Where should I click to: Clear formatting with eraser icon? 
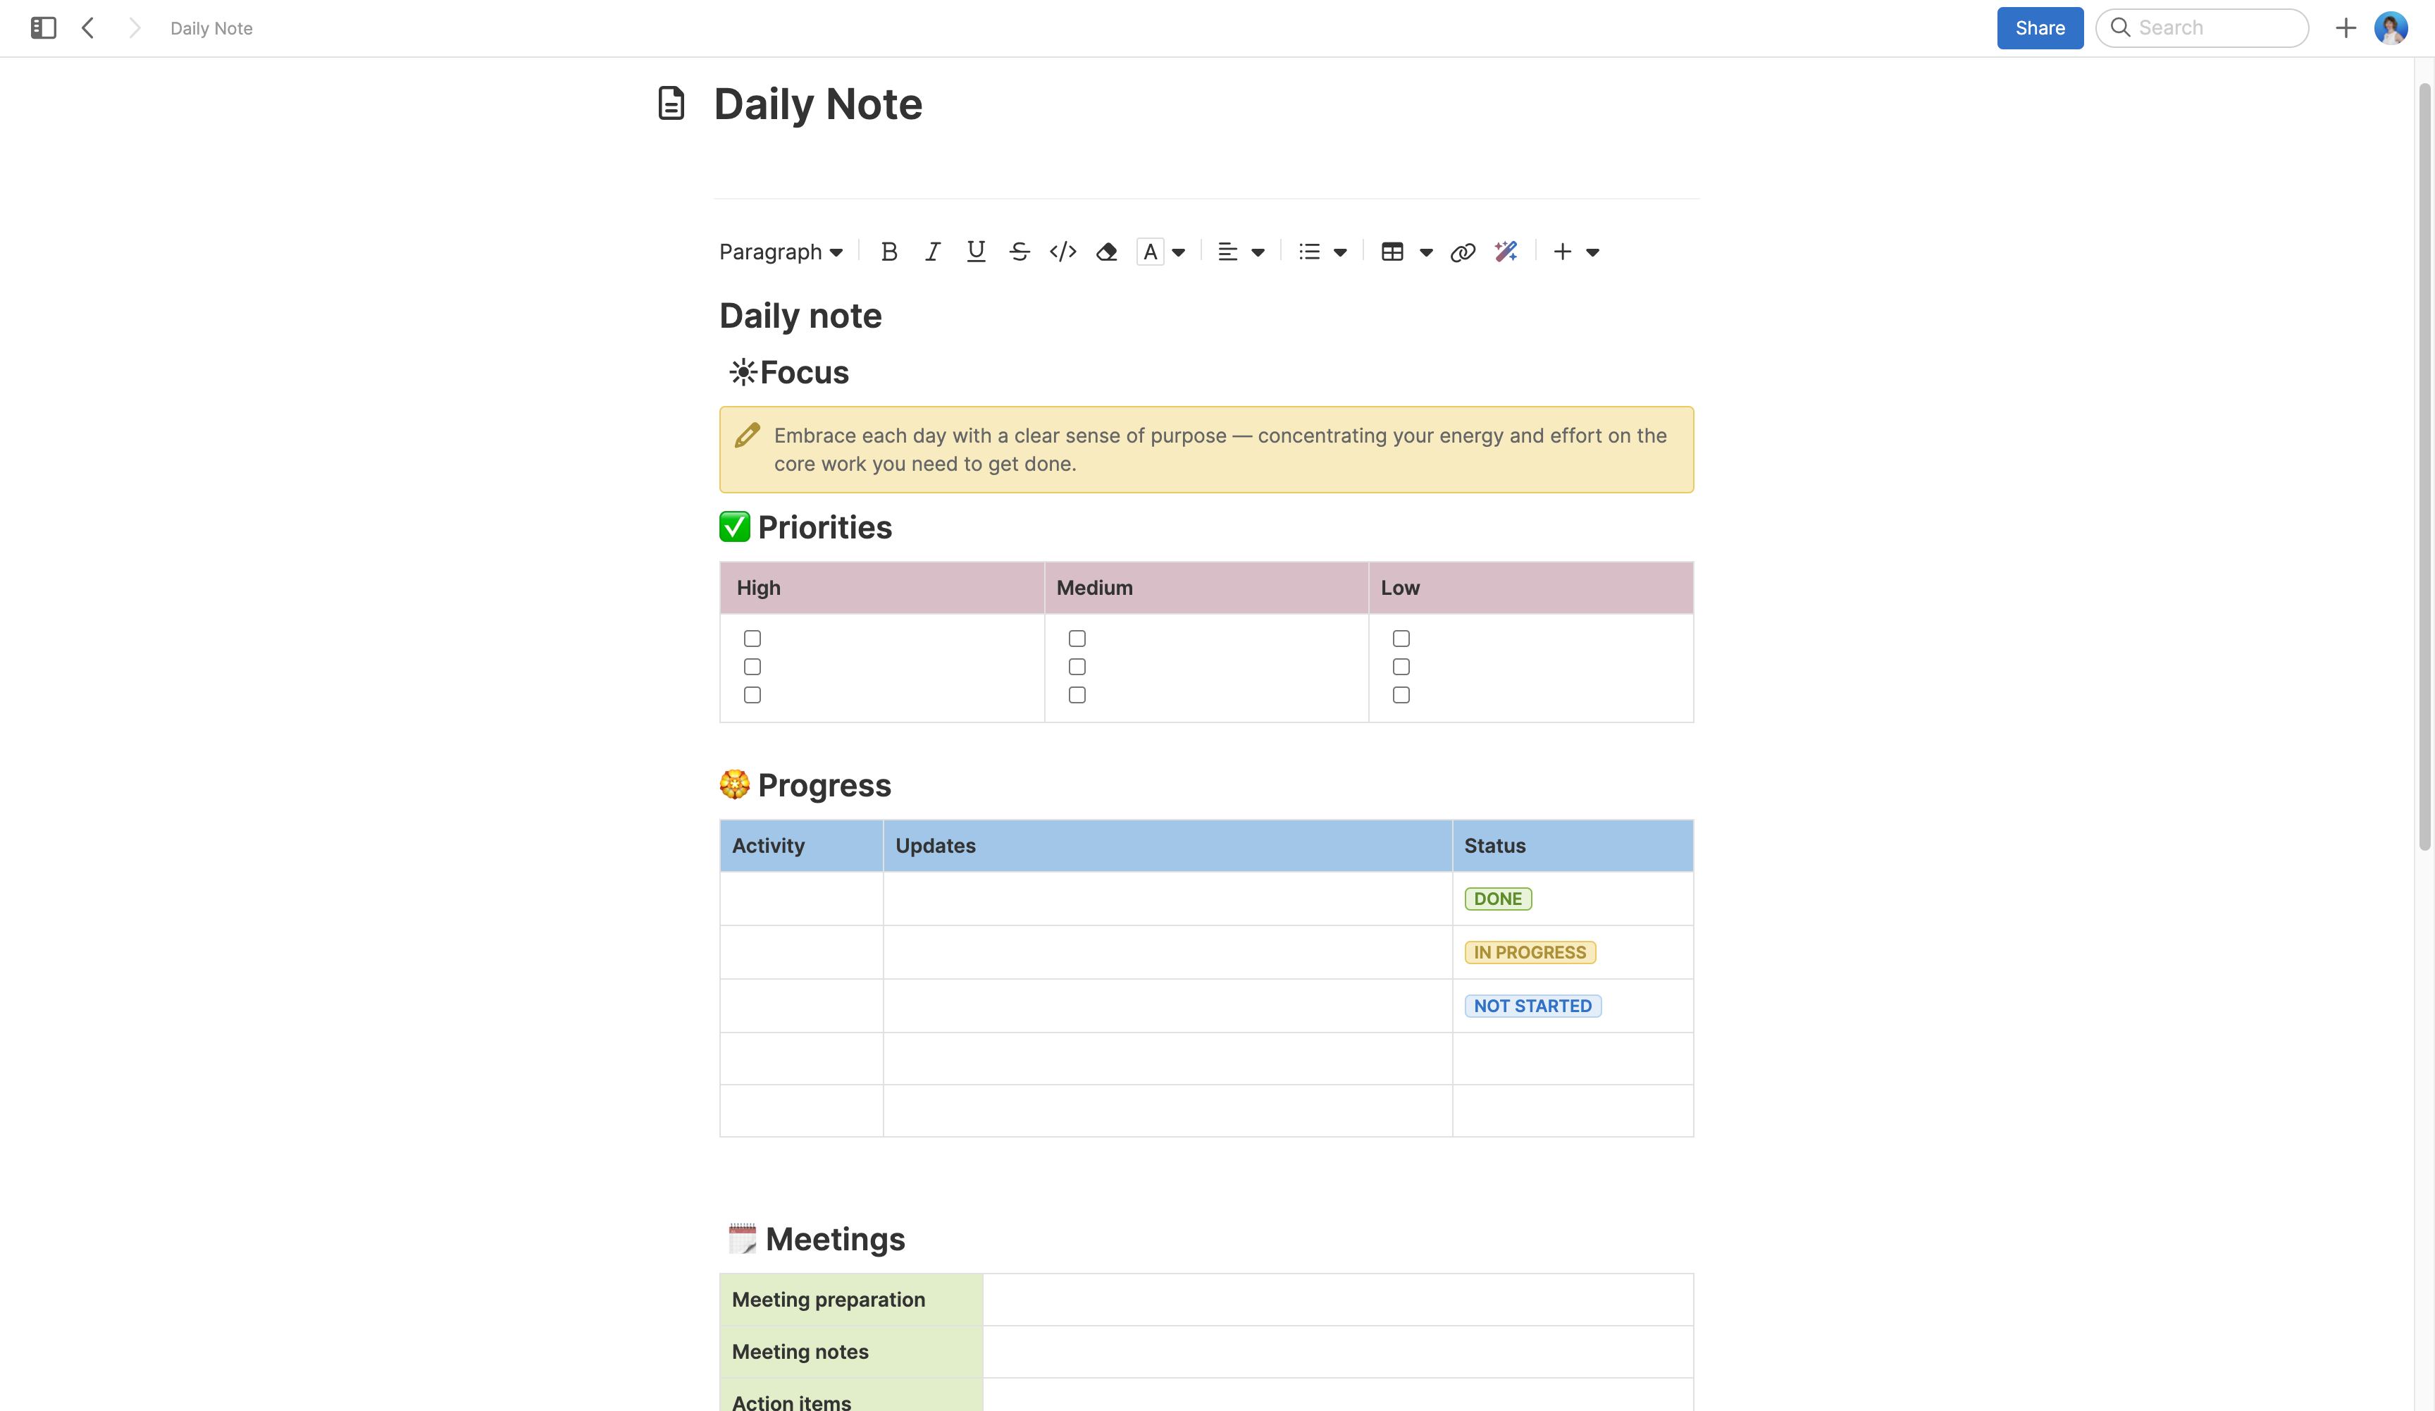[x=1106, y=252]
